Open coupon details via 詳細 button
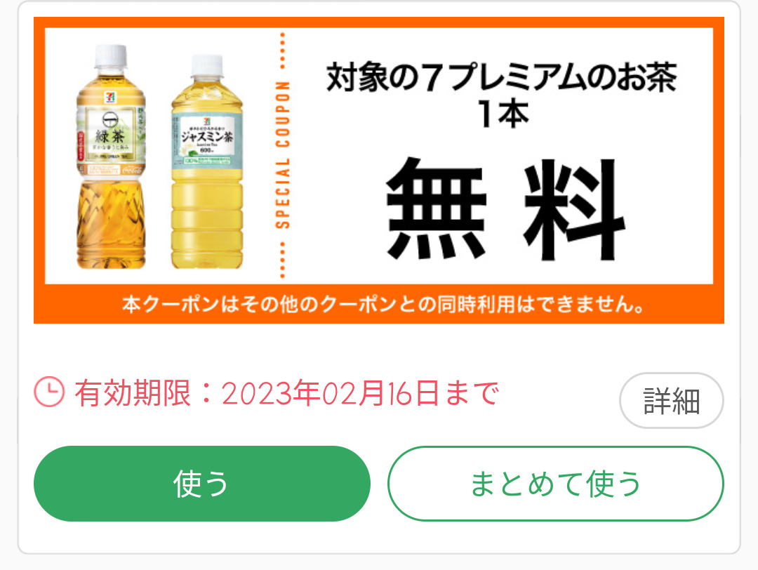Viewport: 758px width, 570px height. [x=672, y=400]
